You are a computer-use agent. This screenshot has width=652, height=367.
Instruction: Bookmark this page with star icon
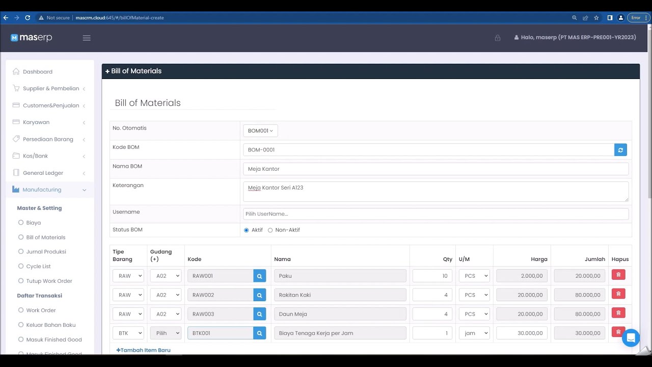[x=596, y=17]
